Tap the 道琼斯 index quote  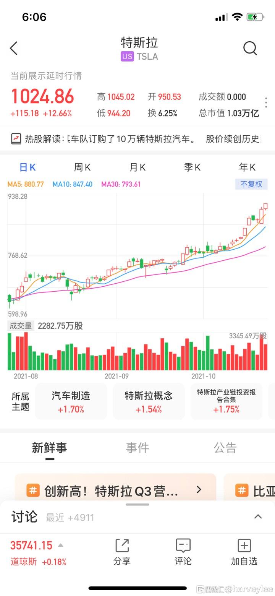coord(38,553)
